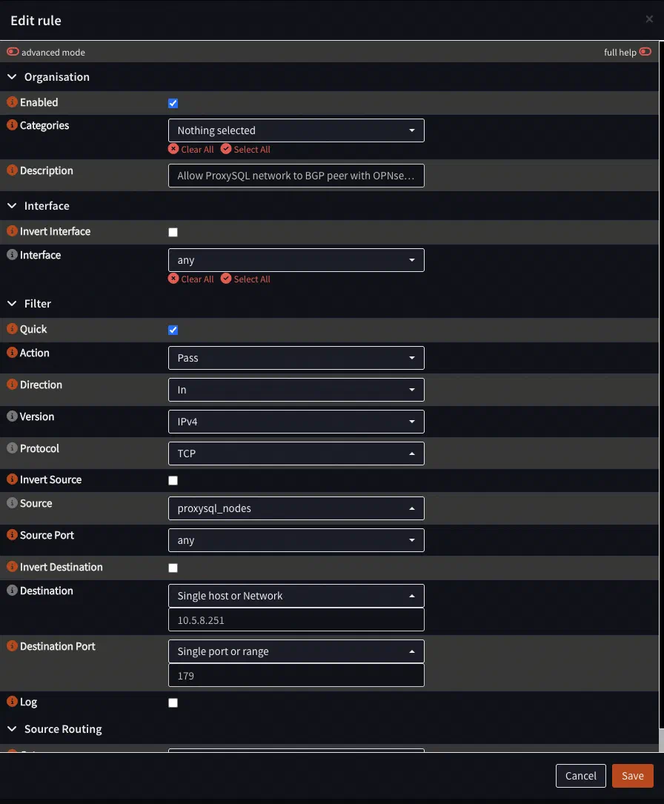The height and width of the screenshot is (804, 664).
Task: Toggle the advanced mode switch
Action: point(13,52)
